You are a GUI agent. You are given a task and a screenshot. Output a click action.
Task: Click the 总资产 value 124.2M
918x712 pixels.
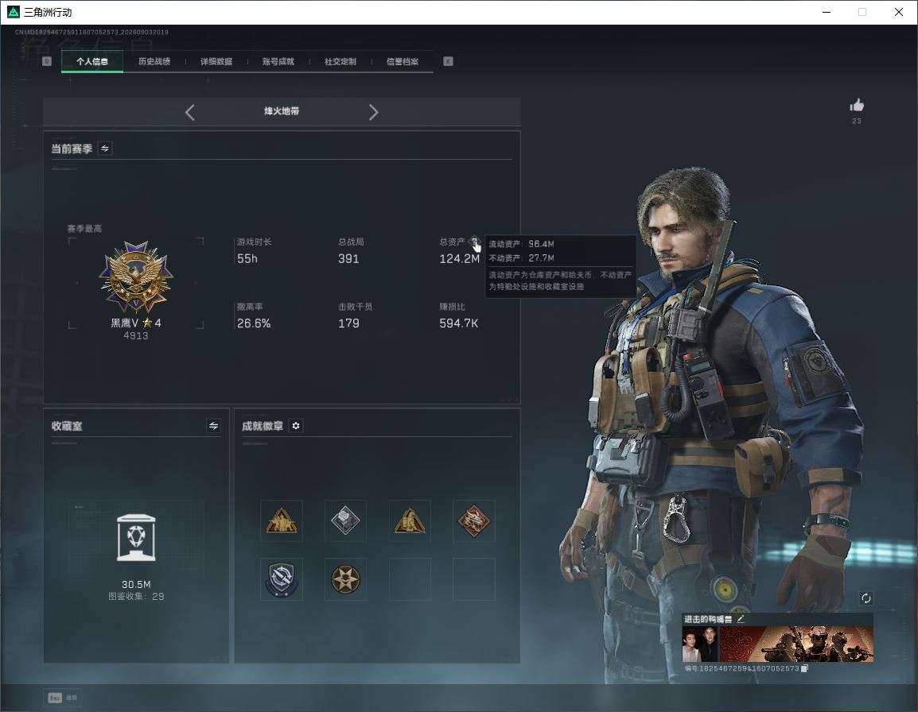point(459,258)
